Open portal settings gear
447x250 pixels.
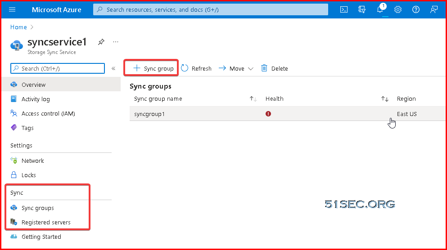pyautogui.click(x=398, y=10)
